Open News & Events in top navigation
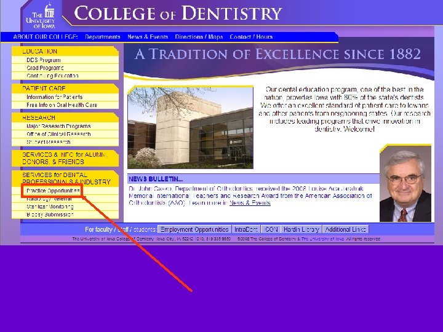Screen dimensions: 443x332 (148, 37)
